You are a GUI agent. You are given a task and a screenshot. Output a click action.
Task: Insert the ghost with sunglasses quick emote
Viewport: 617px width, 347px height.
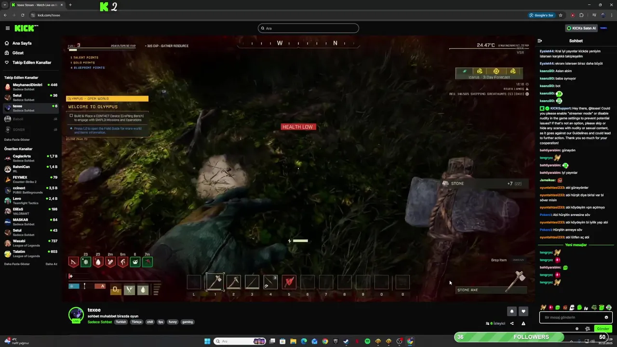(x=572, y=307)
